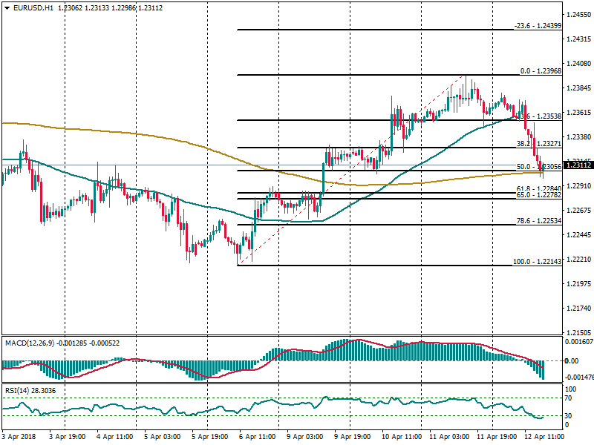The width and height of the screenshot is (594, 445).
Task: Select the 6 Apr 11:00 time axis label
Action: coord(257,438)
